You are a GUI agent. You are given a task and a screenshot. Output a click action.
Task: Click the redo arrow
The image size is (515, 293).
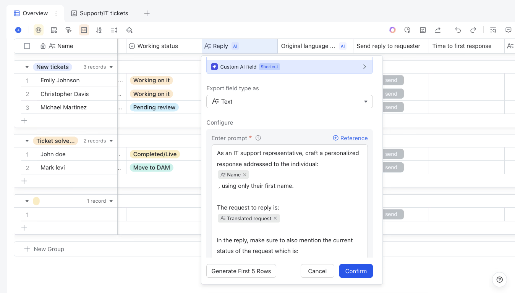473,30
